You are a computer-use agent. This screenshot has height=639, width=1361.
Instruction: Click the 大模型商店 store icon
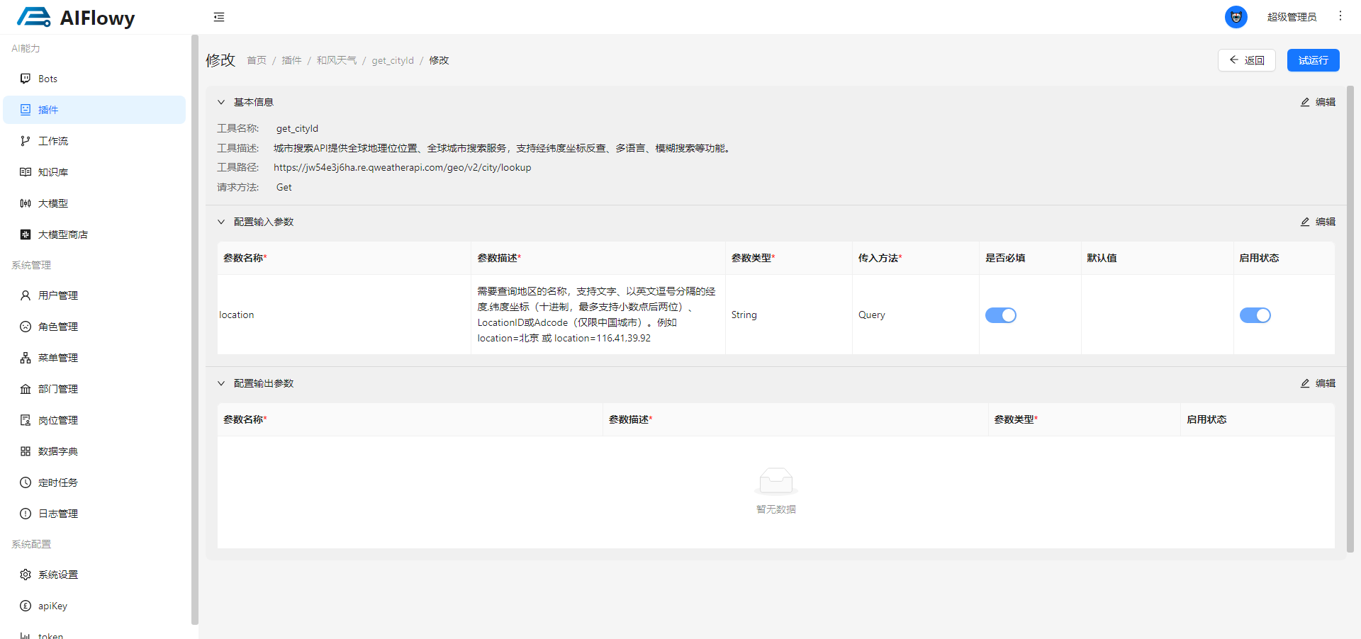coord(26,234)
